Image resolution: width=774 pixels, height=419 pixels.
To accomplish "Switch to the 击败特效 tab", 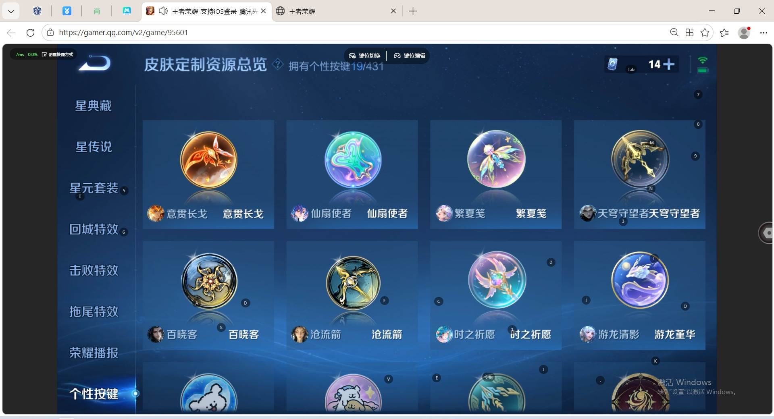I will point(94,270).
